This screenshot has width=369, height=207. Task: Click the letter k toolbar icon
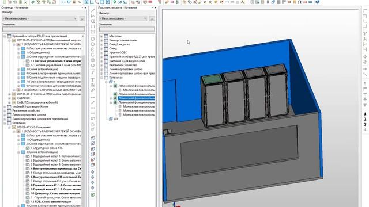(x=25, y=2)
